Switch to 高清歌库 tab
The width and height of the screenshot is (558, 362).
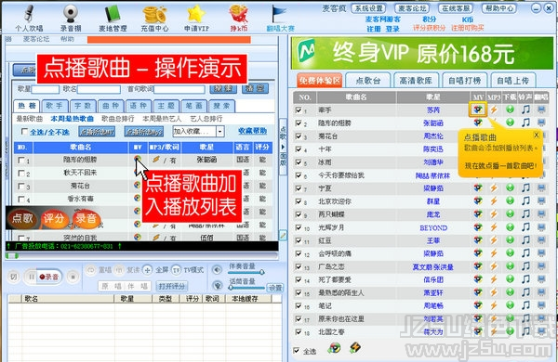(x=416, y=81)
